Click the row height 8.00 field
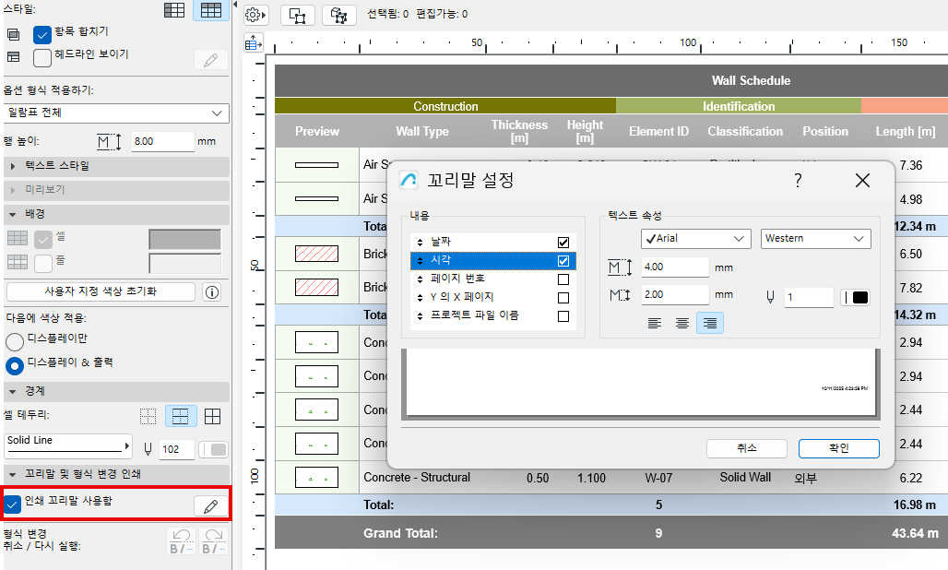948x570 pixels. point(162,142)
